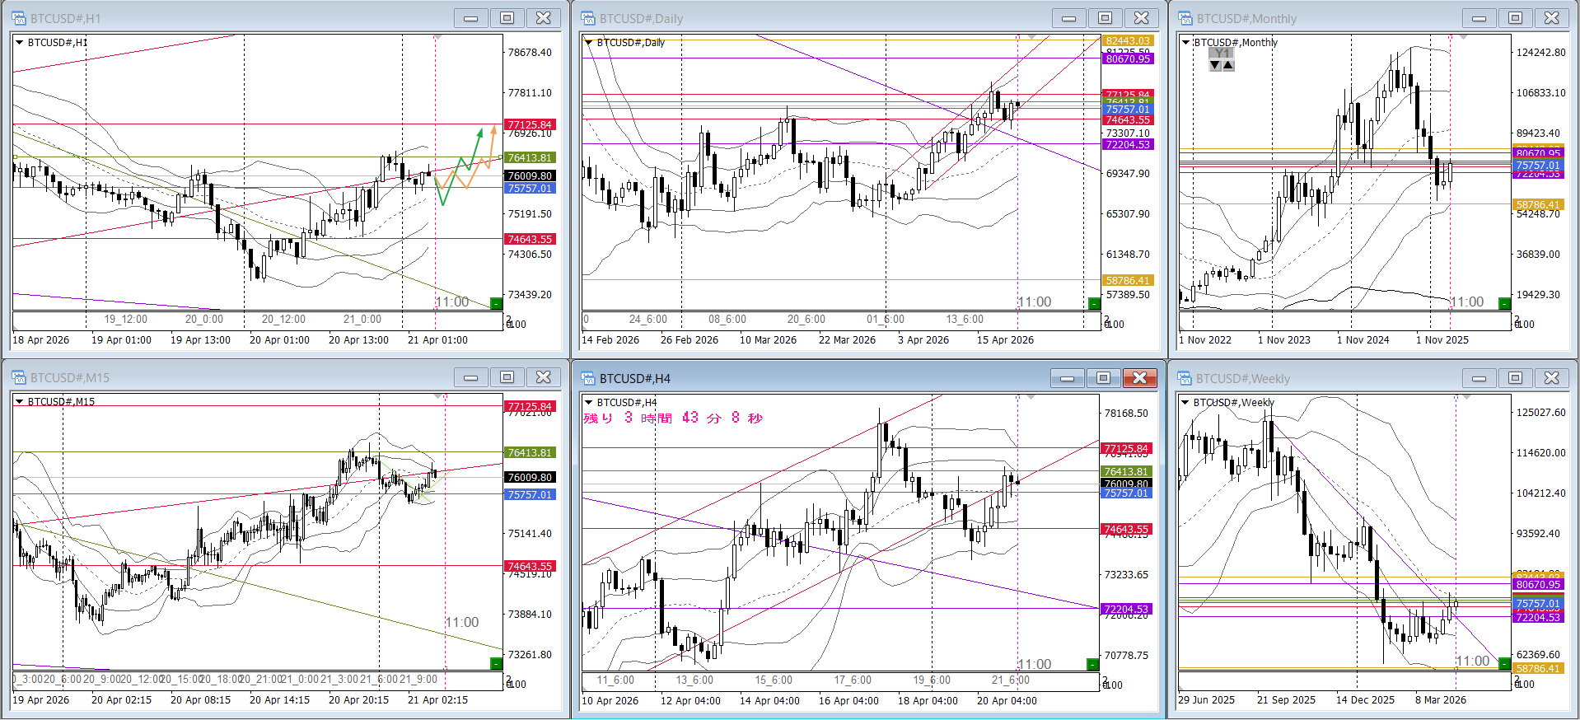
Task: Click the BTCUSD#,Daily chart window icon
Action: [x=587, y=18]
